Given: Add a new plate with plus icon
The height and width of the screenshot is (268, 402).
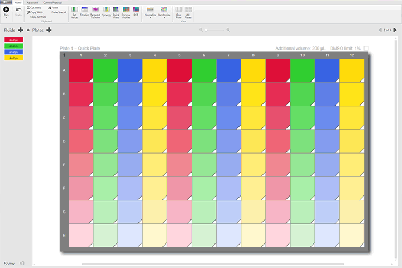Looking at the screenshot, I should coord(49,30).
